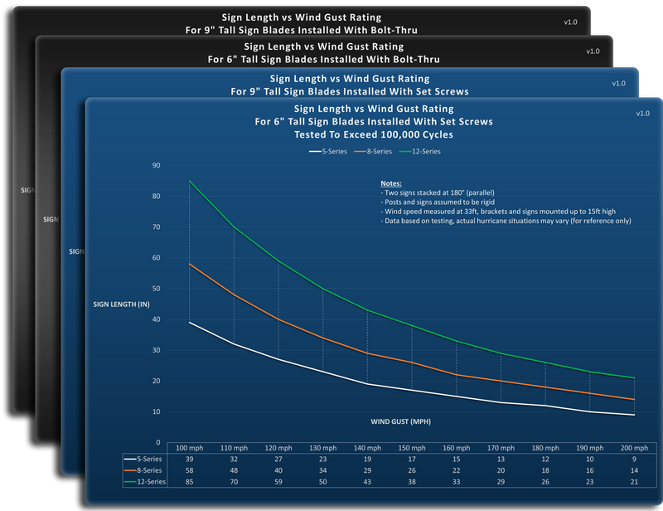Bring forward the 9" Bolt-Thru chart card
The width and height of the screenshot is (663, 511).
point(302,23)
